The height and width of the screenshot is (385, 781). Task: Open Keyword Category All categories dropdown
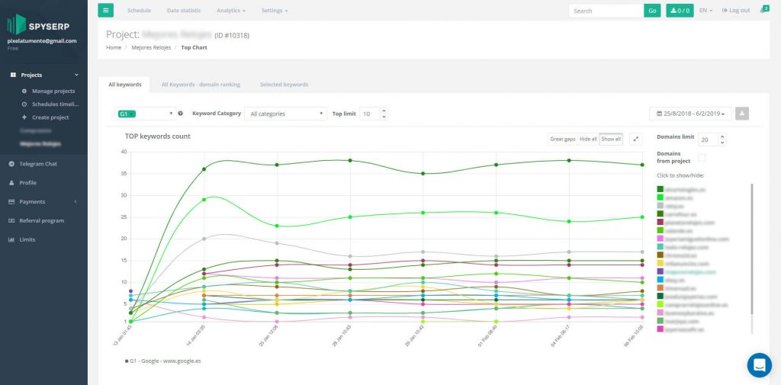(285, 114)
